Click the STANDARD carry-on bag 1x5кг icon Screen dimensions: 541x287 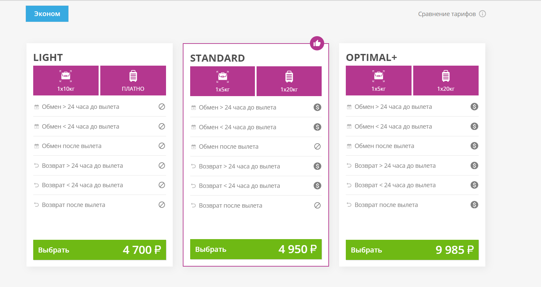(x=222, y=77)
